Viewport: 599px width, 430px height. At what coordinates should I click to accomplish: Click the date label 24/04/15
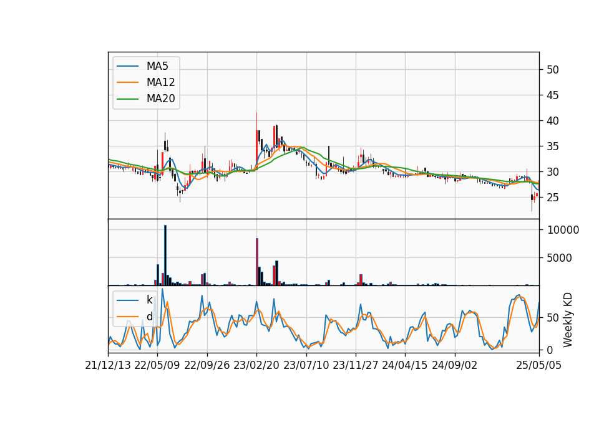point(405,365)
